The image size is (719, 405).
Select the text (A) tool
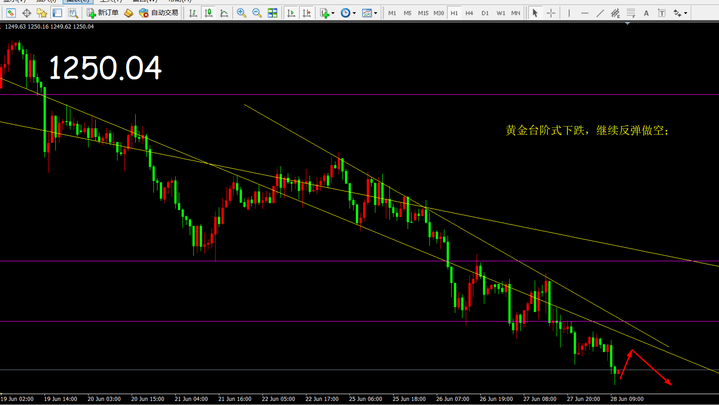(646, 13)
